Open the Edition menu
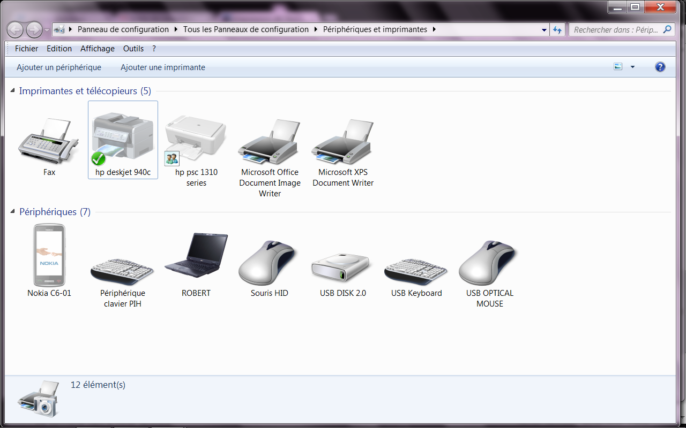 (59, 49)
